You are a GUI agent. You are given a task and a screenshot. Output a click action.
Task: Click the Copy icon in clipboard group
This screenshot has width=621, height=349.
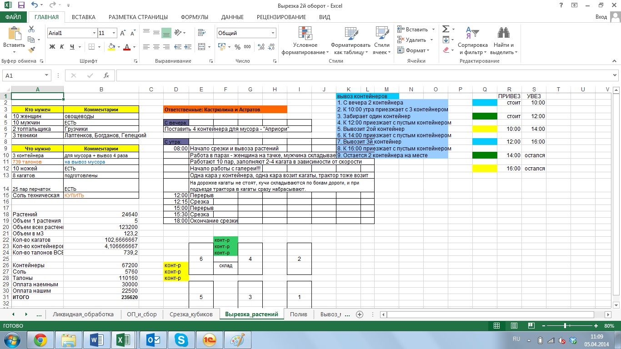31,40
